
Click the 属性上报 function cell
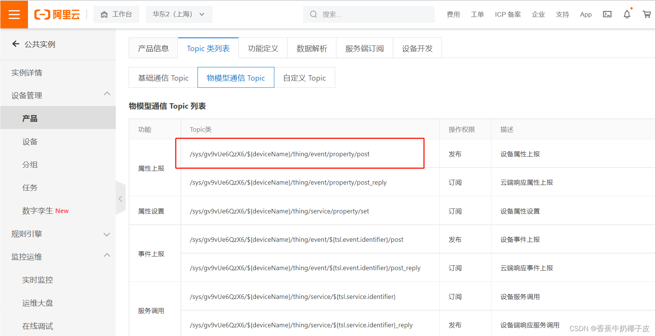pos(151,168)
